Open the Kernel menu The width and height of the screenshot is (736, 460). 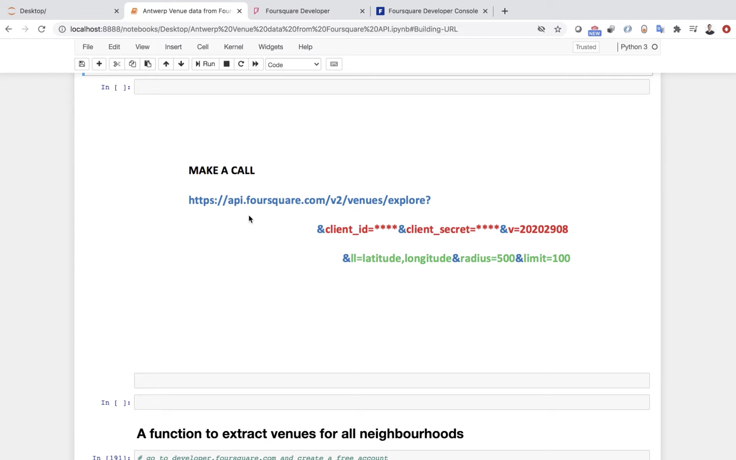[x=233, y=47]
